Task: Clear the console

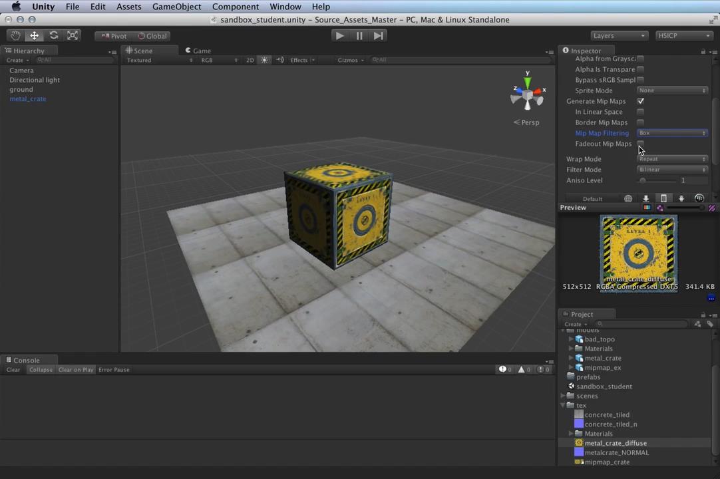Action: coord(13,369)
